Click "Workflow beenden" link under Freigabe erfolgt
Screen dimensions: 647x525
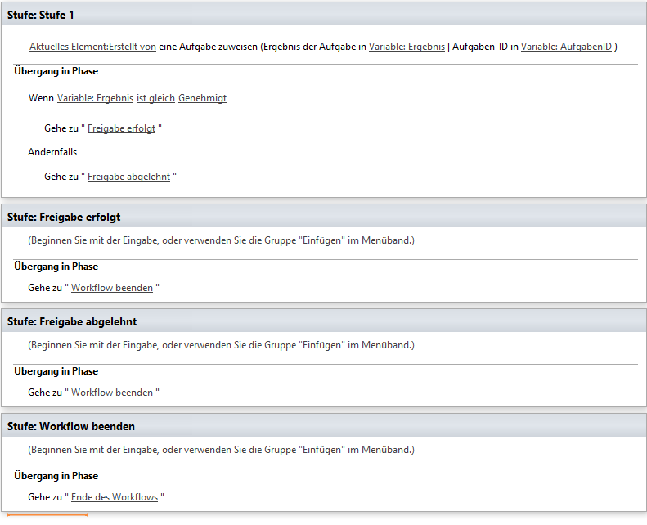pyautogui.click(x=112, y=288)
